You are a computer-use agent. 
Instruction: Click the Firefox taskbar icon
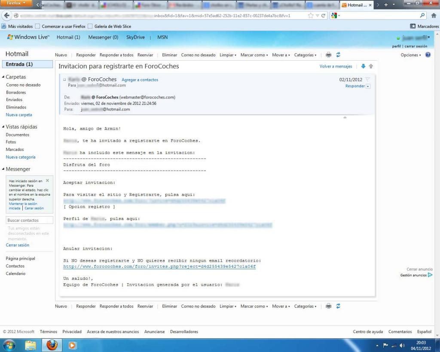pyautogui.click(x=52, y=345)
